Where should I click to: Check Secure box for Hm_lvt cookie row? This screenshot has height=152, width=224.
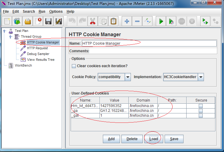click(x=201, y=106)
